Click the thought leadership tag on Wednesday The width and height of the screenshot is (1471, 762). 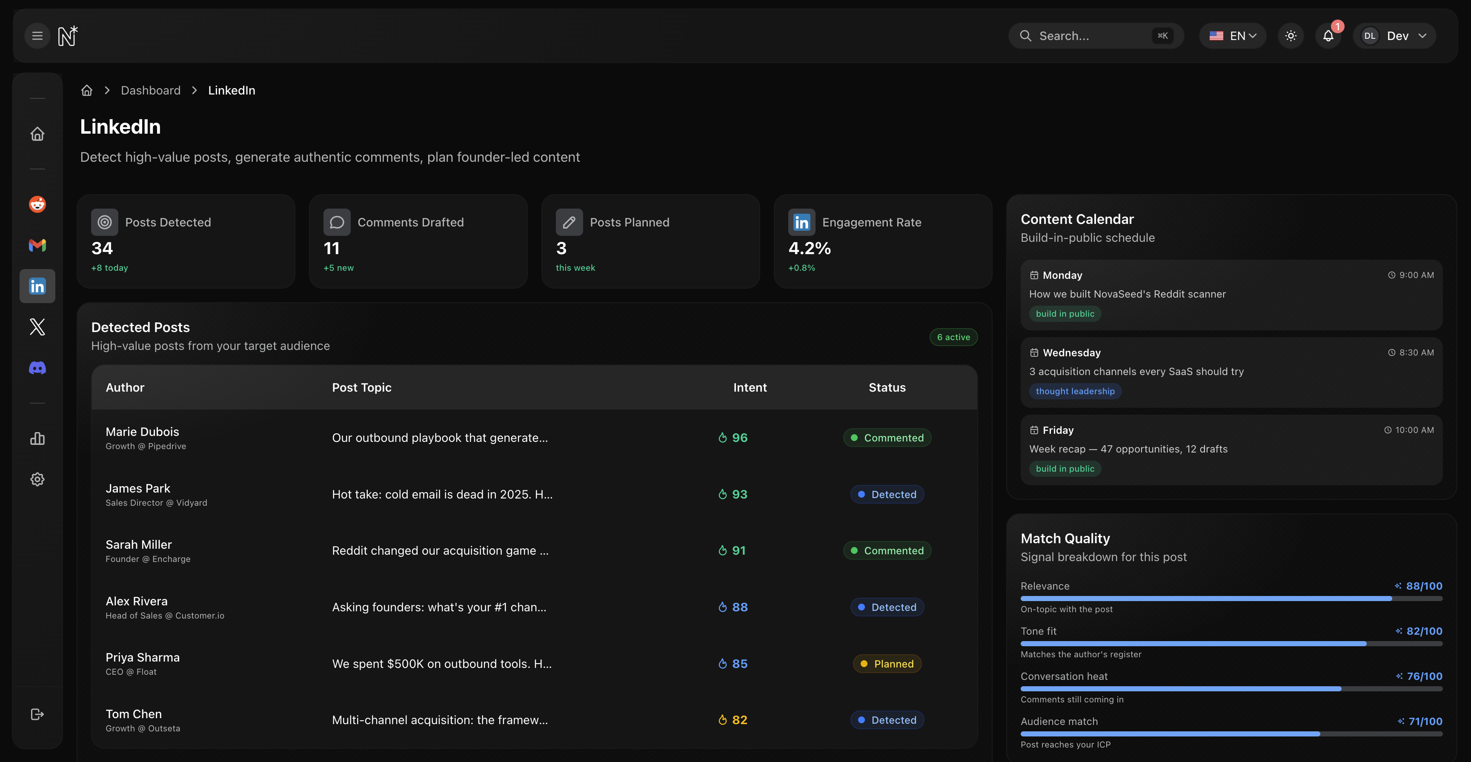pos(1075,391)
